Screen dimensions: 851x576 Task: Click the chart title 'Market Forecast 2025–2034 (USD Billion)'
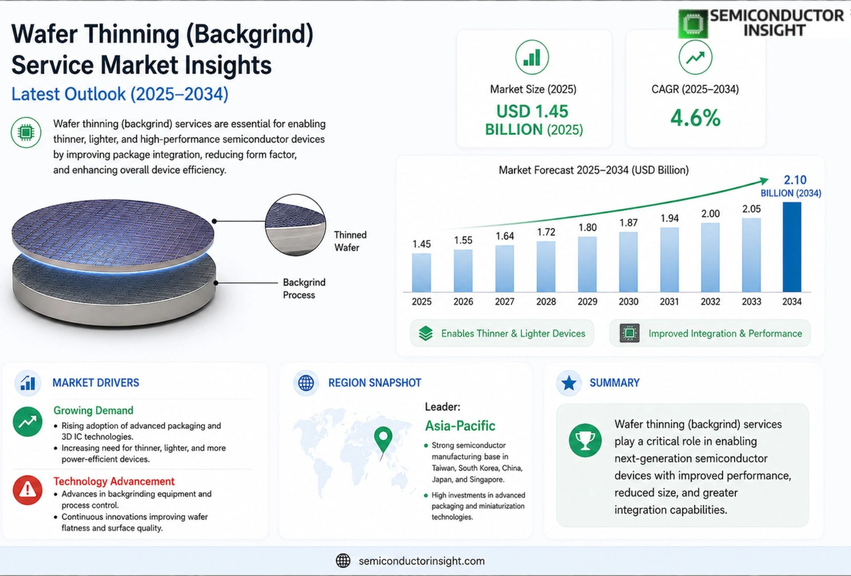[593, 170]
